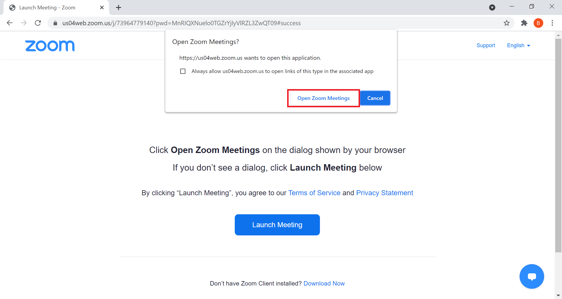Open the chat help bubble
The width and height of the screenshot is (562, 299).
pyautogui.click(x=532, y=276)
